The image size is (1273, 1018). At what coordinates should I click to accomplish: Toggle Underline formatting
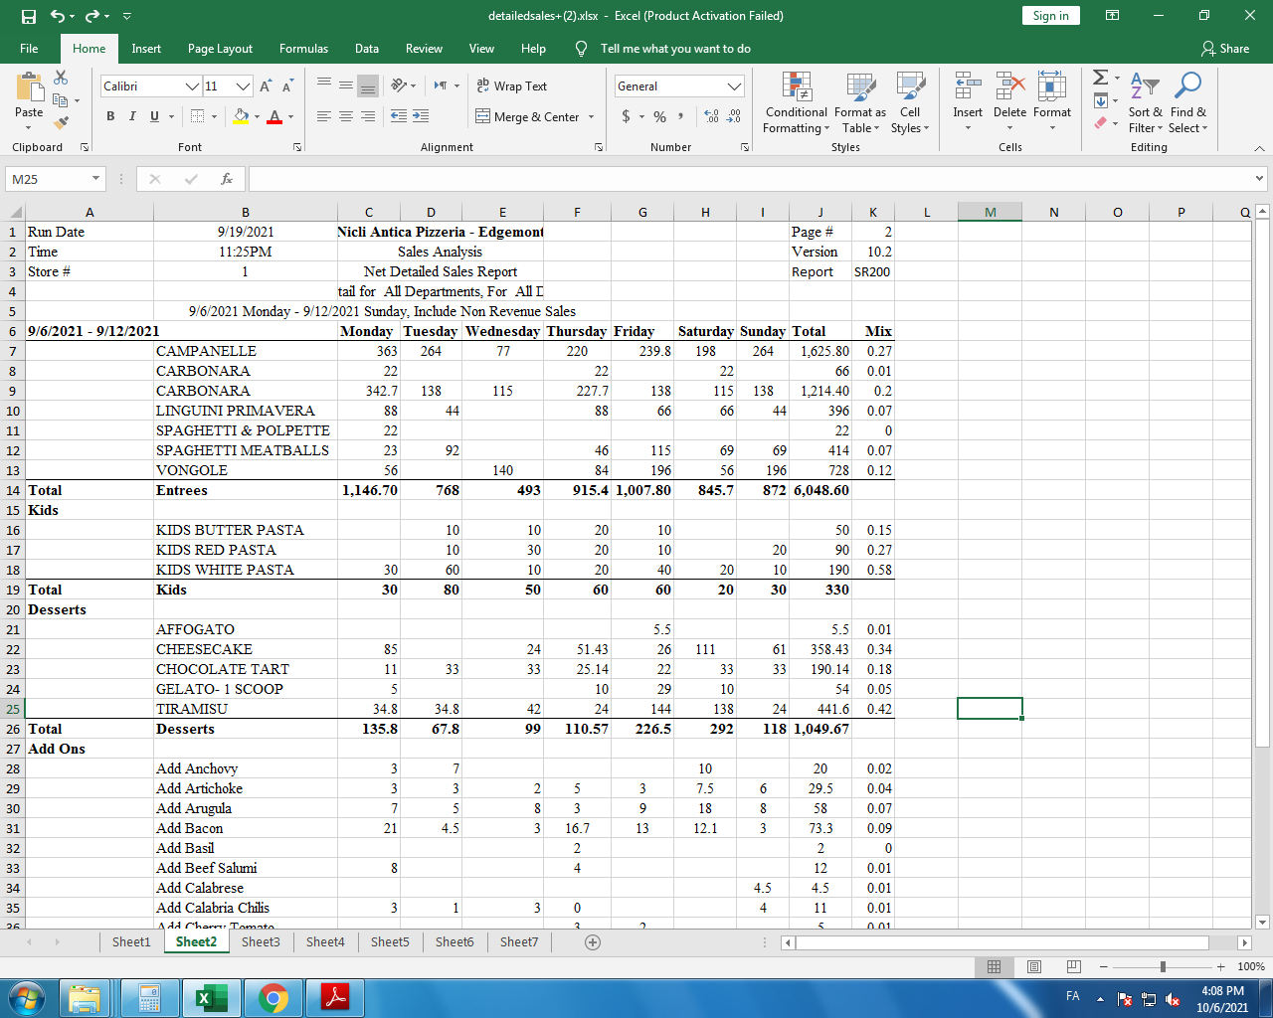click(154, 116)
